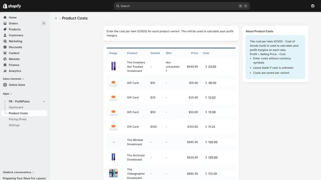The width and height of the screenshot is (321, 180).
Task: Open the Marketing link in sidebar
Action: point(15,41)
